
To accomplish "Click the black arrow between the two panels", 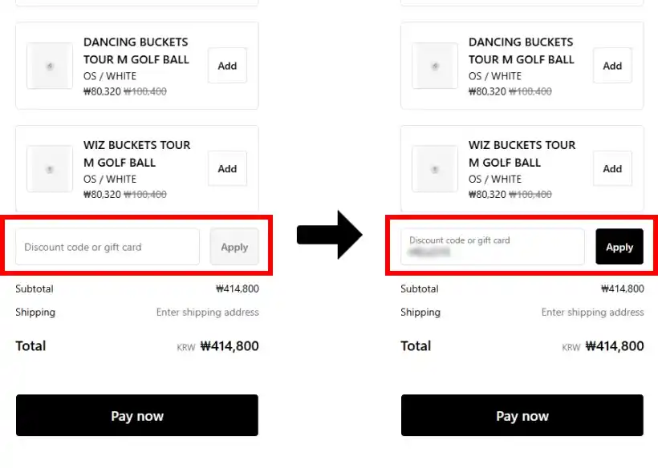I will coord(329,235).
